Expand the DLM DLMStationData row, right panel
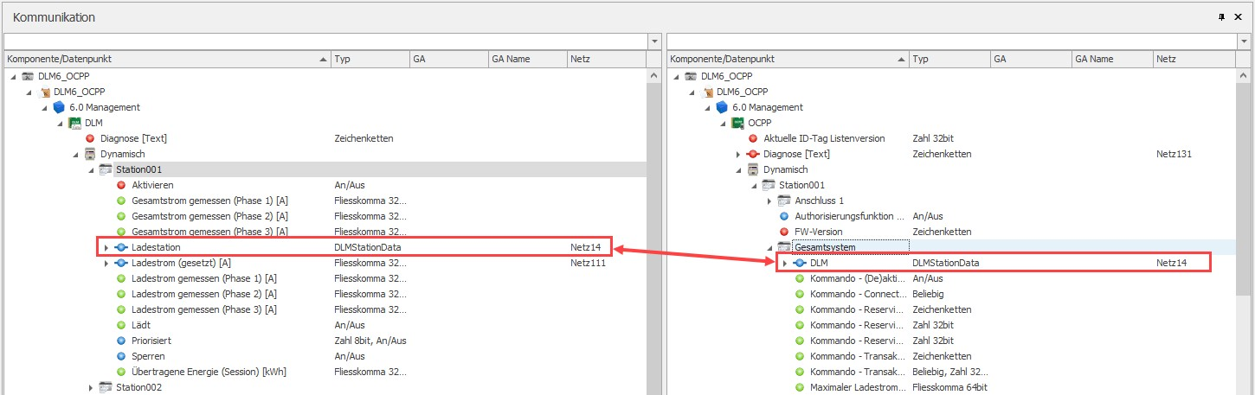 (785, 263)
